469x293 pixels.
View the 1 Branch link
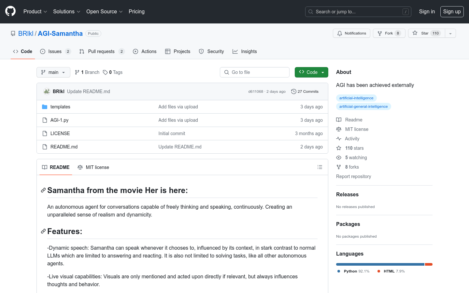pyautogui.click(x=87, y=72)
